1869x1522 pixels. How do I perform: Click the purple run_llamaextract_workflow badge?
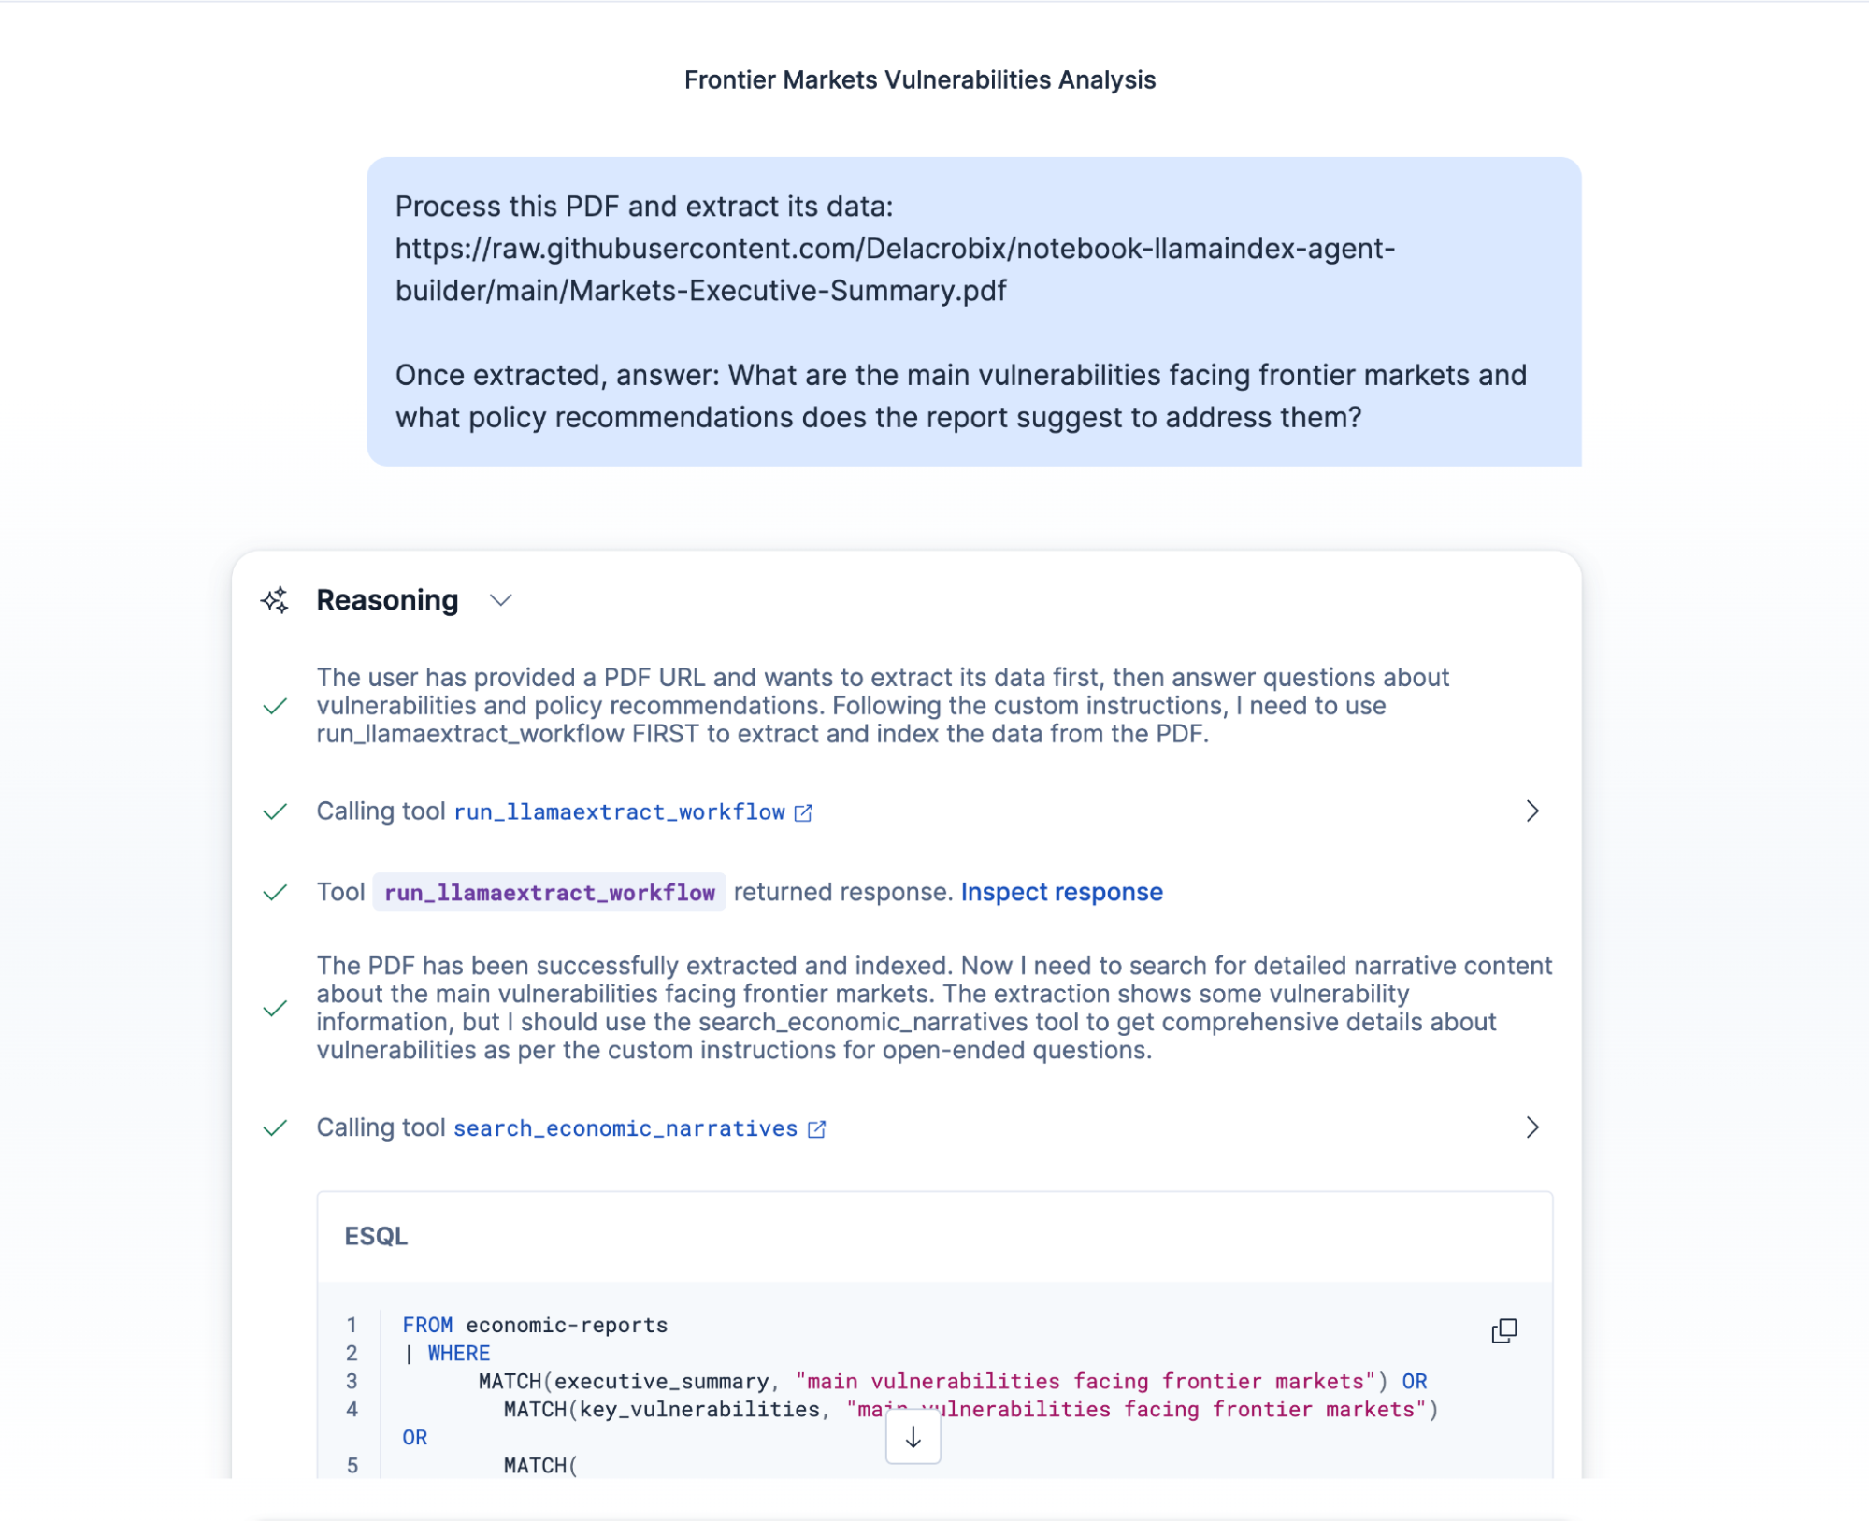tap(550, 893)
